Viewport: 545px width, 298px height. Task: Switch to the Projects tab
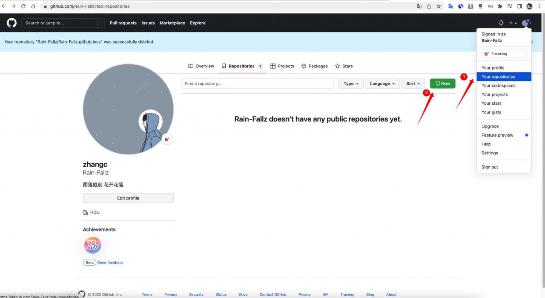coord(282,66)
